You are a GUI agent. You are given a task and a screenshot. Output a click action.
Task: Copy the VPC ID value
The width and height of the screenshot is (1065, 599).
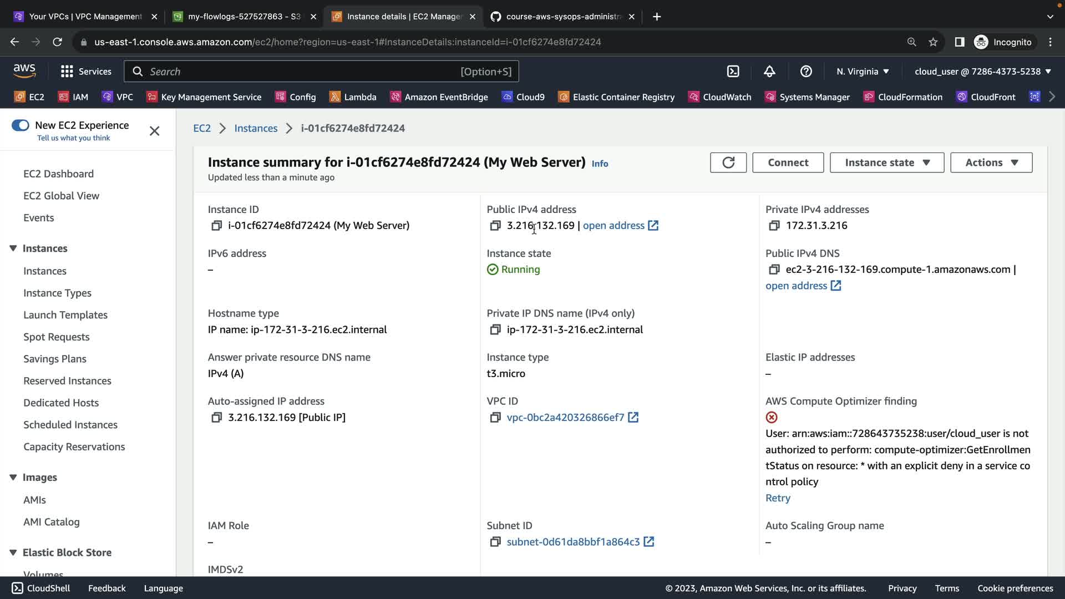[x=495, y=418]
